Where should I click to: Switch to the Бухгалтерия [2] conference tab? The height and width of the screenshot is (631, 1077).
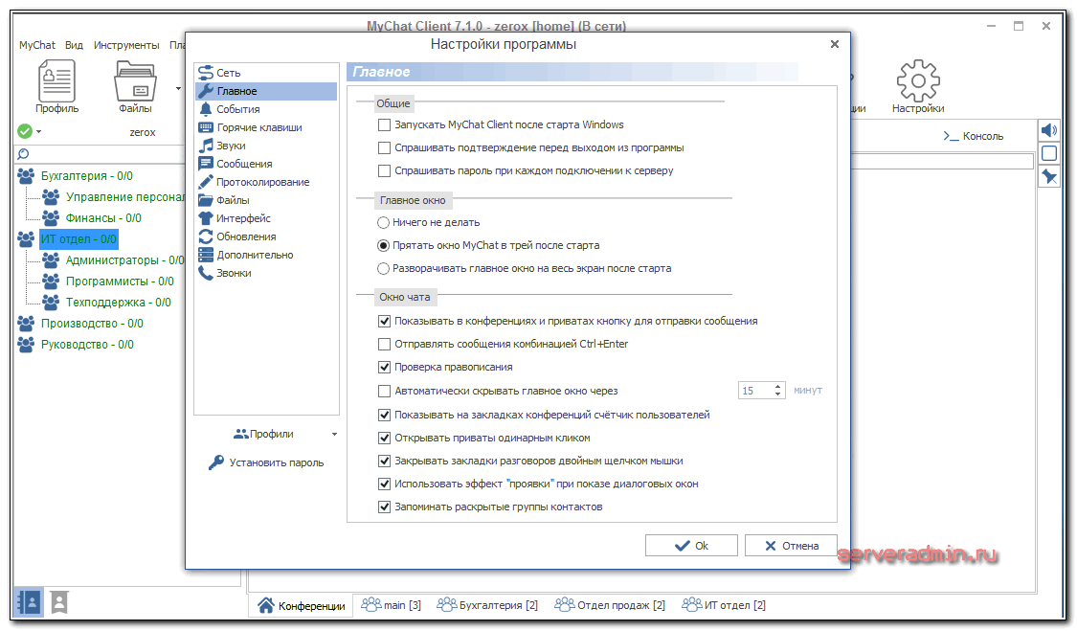click(486, 605)
